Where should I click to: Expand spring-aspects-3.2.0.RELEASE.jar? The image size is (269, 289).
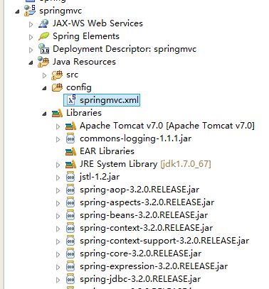(x=58, y=203)
